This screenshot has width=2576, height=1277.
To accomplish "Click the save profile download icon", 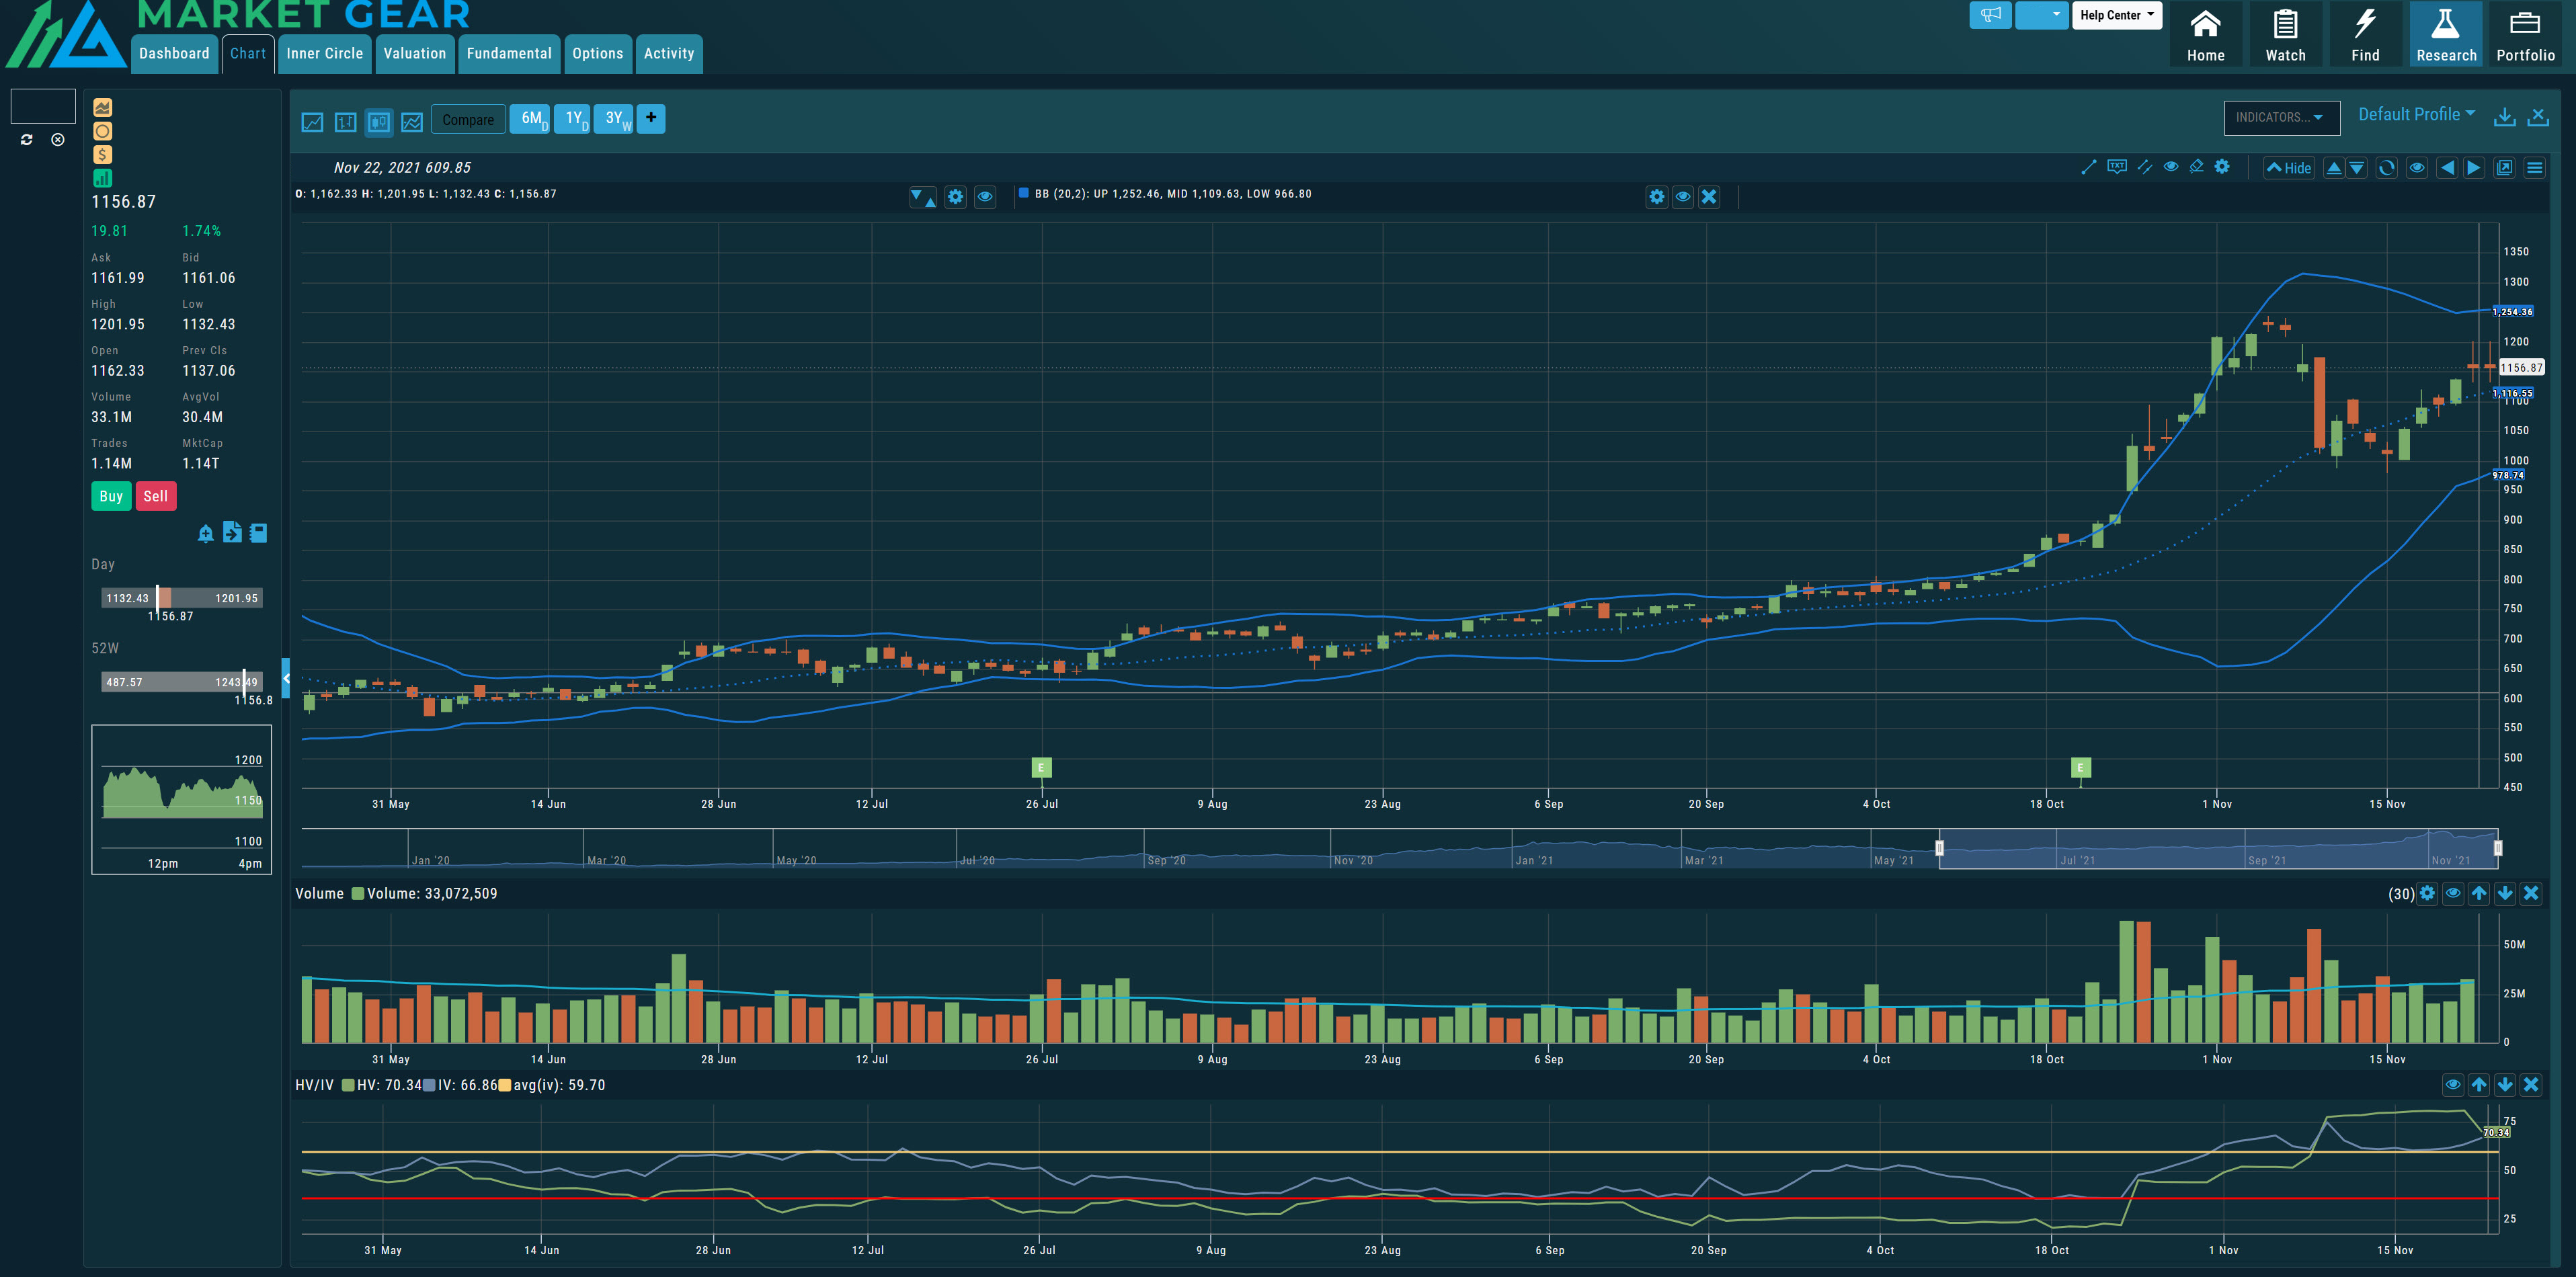I will [2504, 117].
